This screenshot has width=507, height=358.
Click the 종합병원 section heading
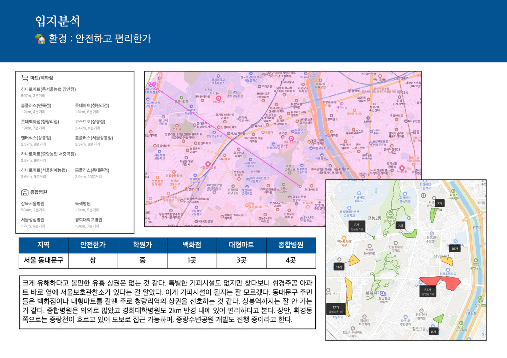pyautogui.click(x=38, y=192)
